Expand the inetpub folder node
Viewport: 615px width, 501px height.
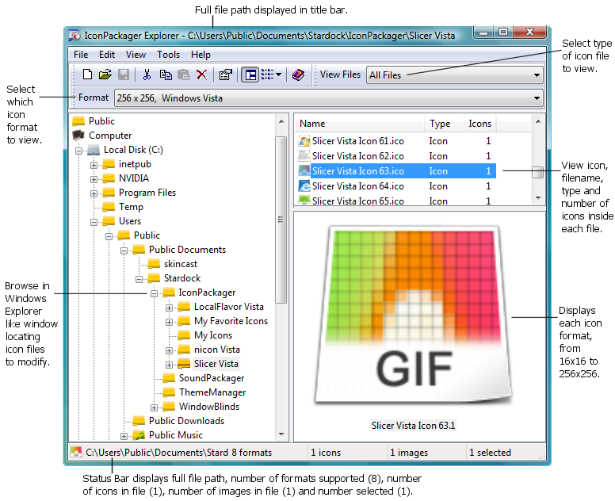click(x=94, y=165)
